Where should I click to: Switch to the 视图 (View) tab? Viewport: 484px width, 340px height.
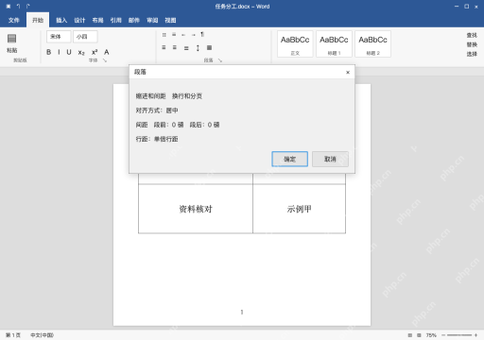(x=170, y=20)
